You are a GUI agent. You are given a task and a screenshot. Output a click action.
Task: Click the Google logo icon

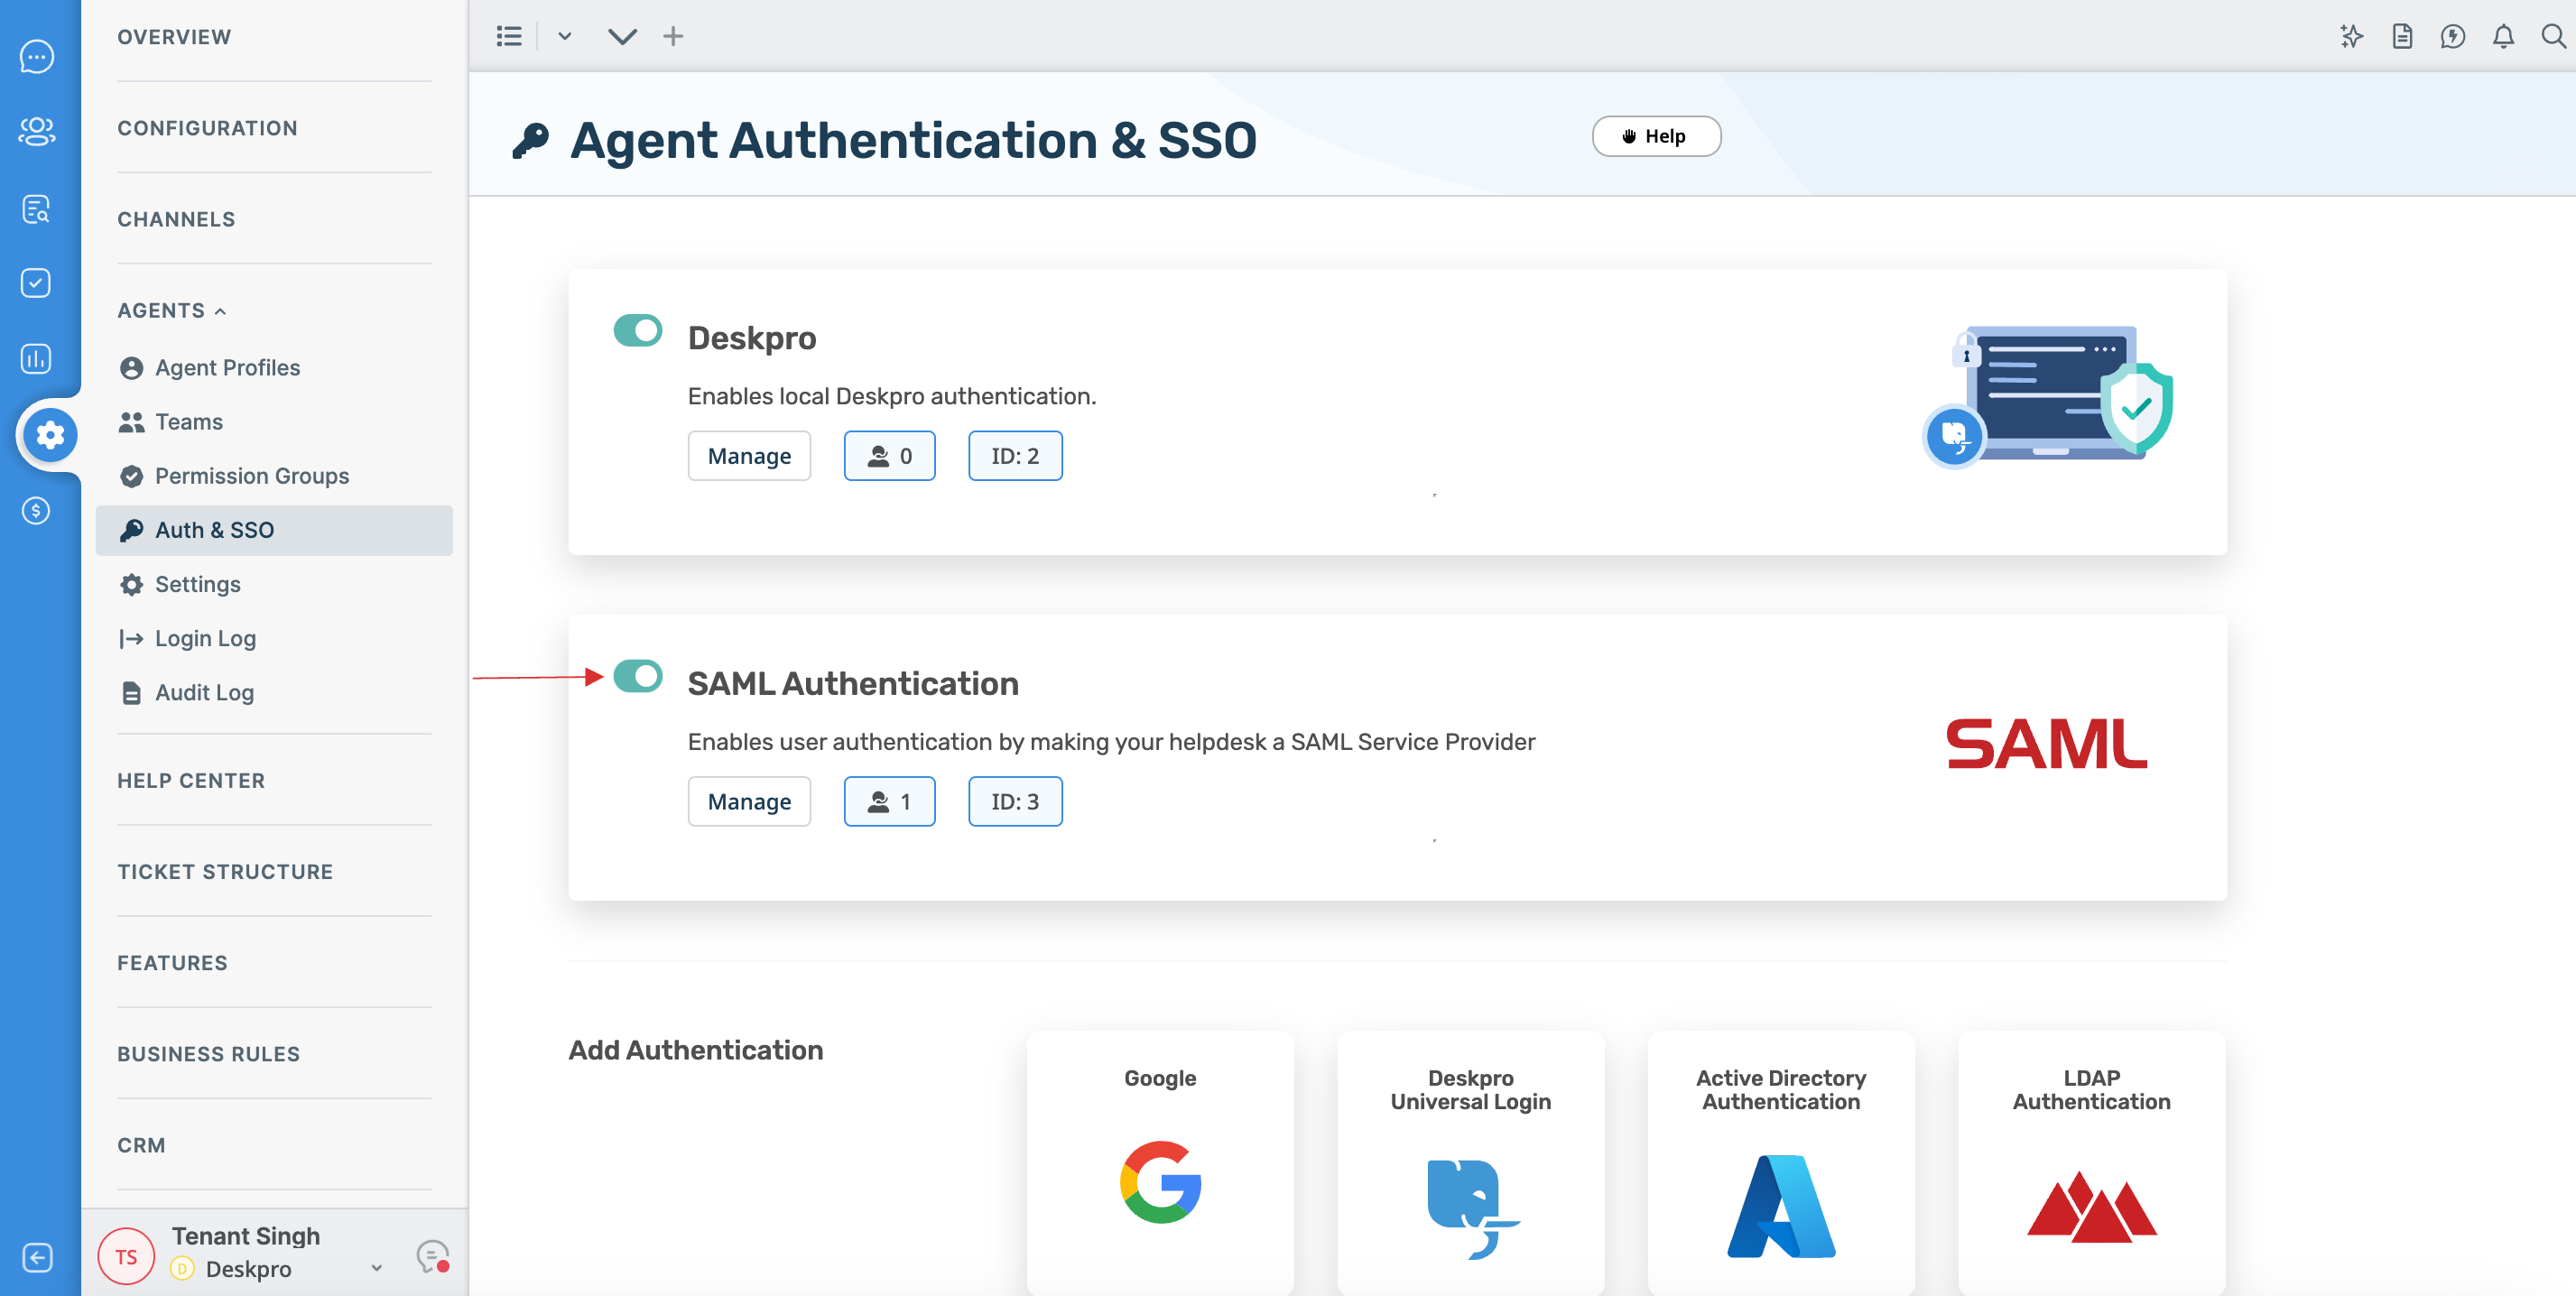pos(1160,1182)
